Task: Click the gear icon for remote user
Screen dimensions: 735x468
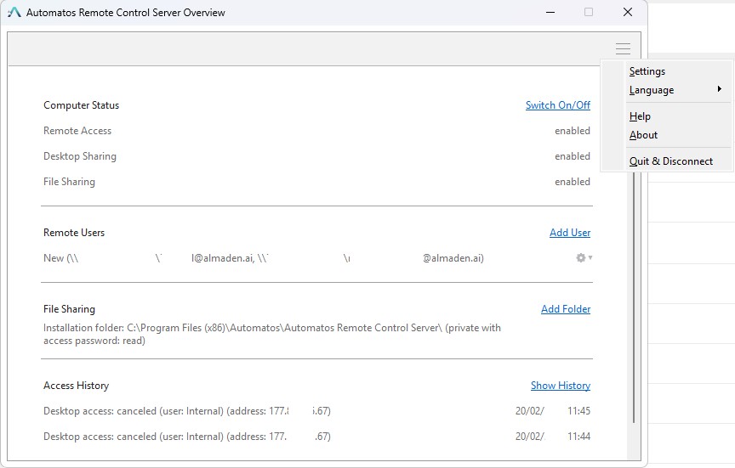Action: pos(581,258)
